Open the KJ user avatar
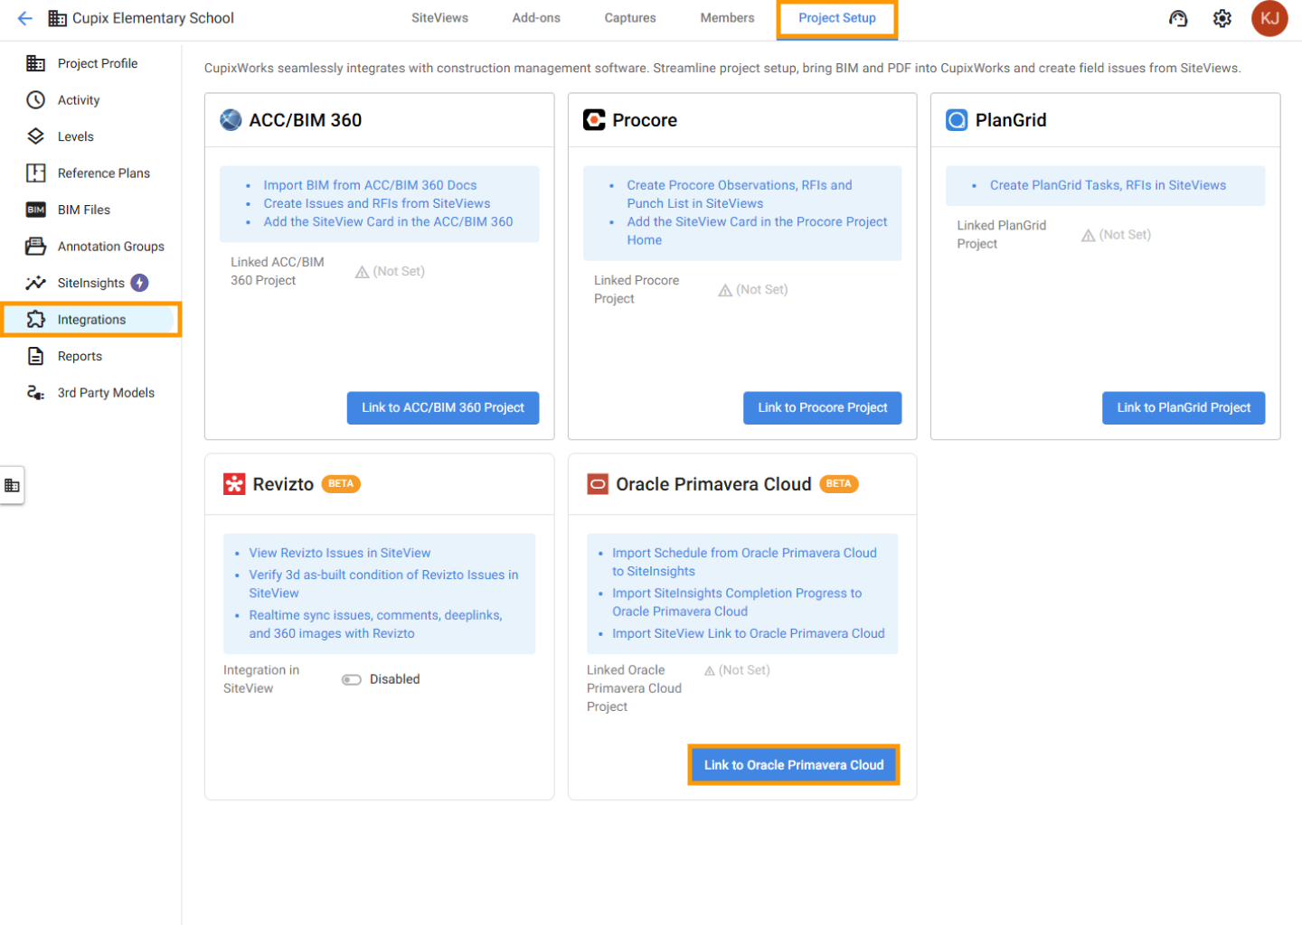 [x=1269, y=18]
